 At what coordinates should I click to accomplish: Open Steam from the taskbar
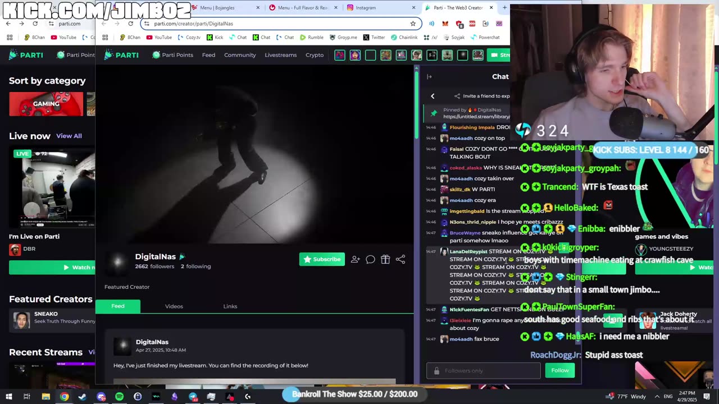pos(83,397)
